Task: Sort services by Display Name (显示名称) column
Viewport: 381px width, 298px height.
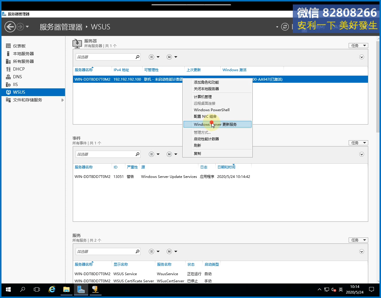Action: click(x=121, y=264)
